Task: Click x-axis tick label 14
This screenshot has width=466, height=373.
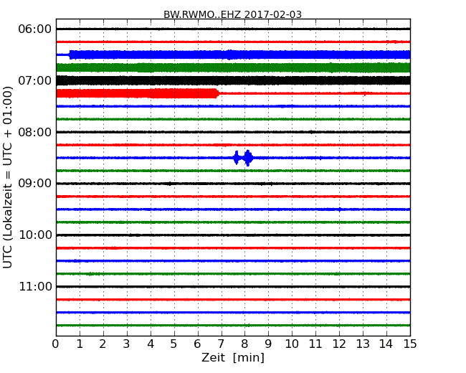Action: coord(386,344)
